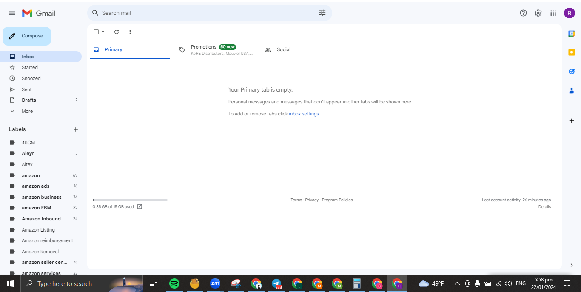Open the Inbox folder
Screen dimensions: 581x292
[41, 57]
